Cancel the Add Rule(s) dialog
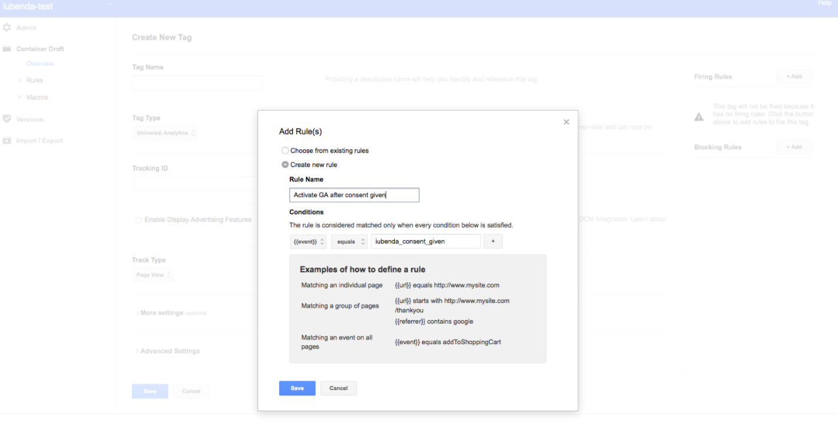This screenshot has width=838, height=423. (x=338, y=388)
